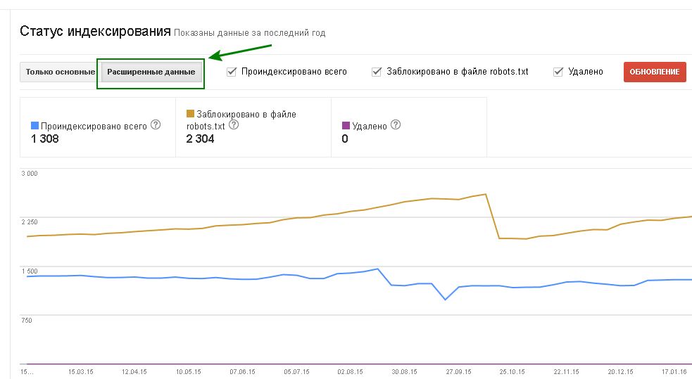This screenshot has width=692, height=379.
Task: Click the 2 304 blocked count value
Action: coord(201,139)
